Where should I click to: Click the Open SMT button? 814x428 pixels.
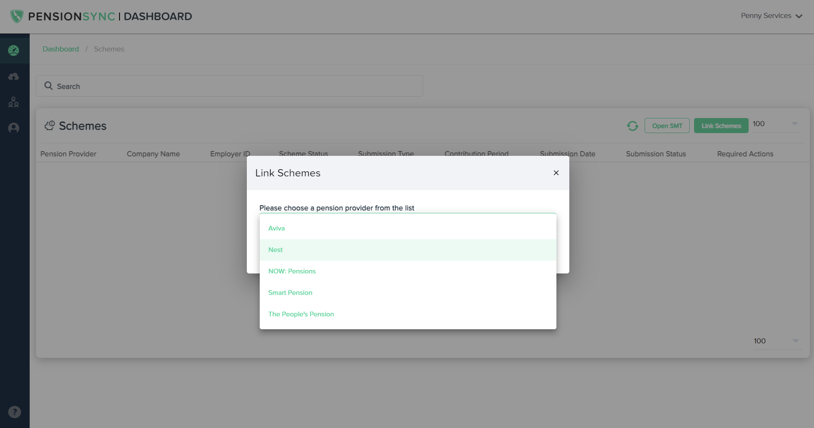(x=667, y=126)
